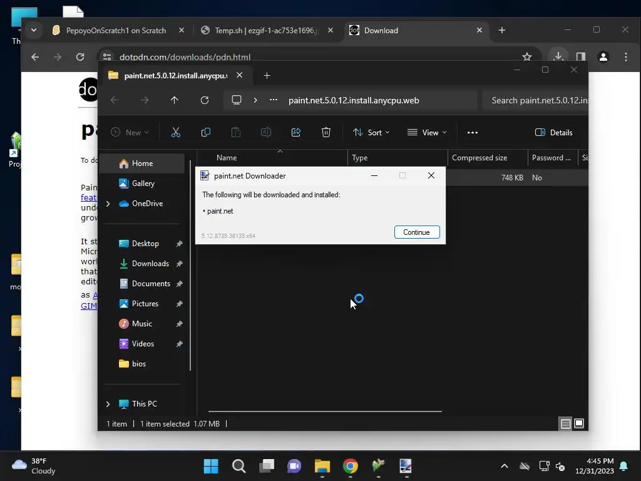
Task: Open Videos quick access folder
Action: point(142,344)
